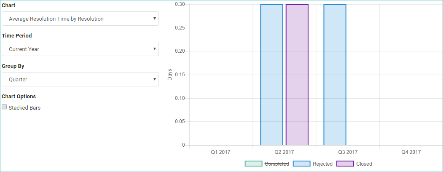Click the Stacked Bars label
The width and height of the screenshot is (443, 172).
pyautogui.click(x=24, y=107)
